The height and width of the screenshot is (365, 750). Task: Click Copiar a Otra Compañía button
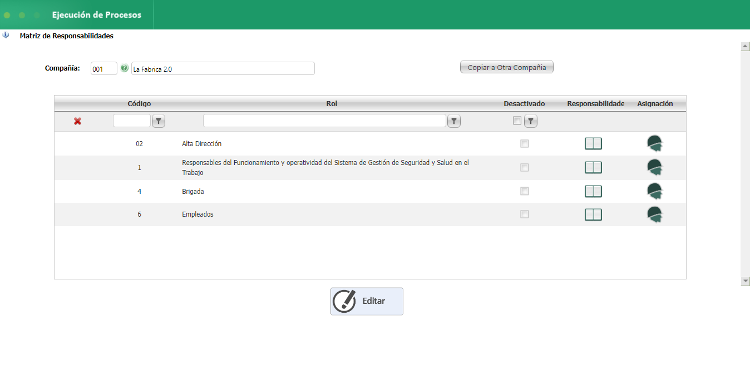[506, 67]
